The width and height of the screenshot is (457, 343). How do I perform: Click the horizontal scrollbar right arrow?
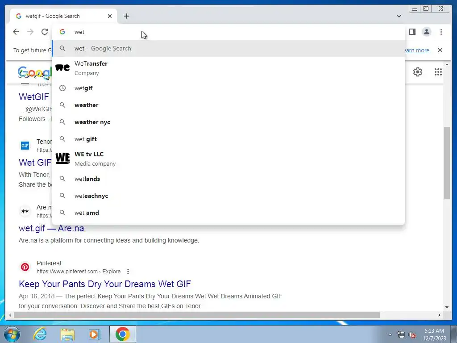click(x=440, y=315)
